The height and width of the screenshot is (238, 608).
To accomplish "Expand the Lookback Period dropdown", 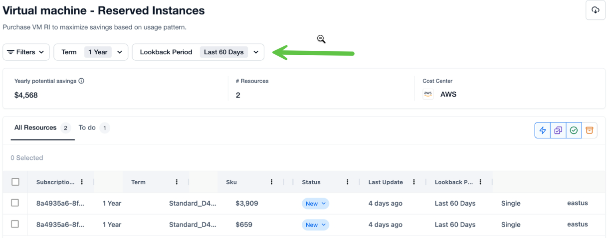I will (x=198, y=52).
